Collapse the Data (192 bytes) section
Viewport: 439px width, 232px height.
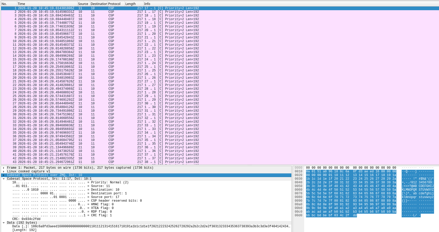pyautogui.click(x=4, y=223)
